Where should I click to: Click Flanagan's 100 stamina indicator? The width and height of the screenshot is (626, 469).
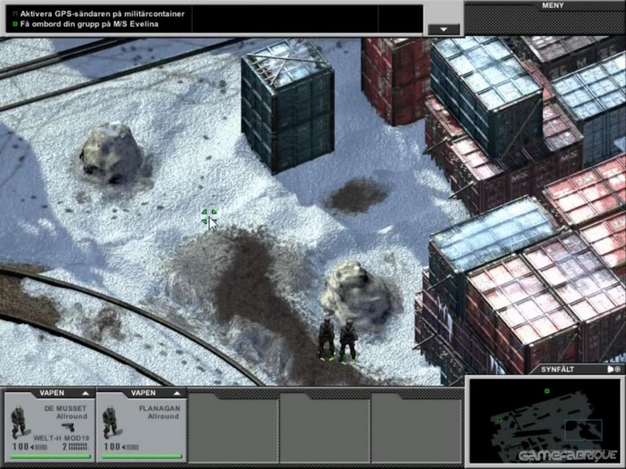pyautogui.click(x=121, y=447)
